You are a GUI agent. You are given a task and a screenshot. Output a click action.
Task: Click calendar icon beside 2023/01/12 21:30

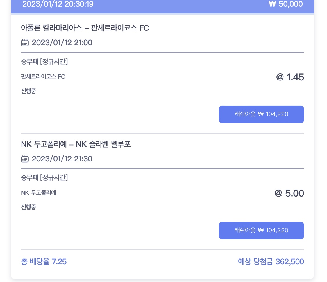25,159
